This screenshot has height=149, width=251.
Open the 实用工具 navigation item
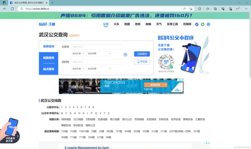click(172, 24)
